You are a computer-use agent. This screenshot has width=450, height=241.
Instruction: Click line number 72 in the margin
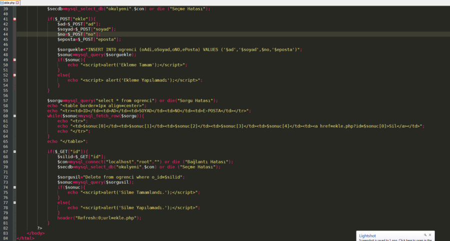tap(5, 177)
